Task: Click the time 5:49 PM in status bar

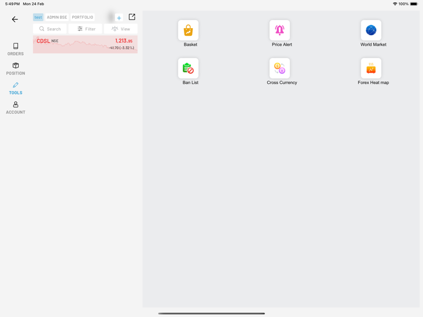Action: click(12, 4)
